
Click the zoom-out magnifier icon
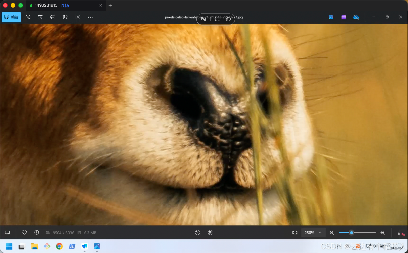point(332,233)
